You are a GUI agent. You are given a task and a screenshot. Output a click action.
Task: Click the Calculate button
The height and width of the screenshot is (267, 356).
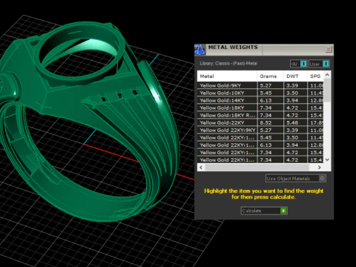[264, 211]
